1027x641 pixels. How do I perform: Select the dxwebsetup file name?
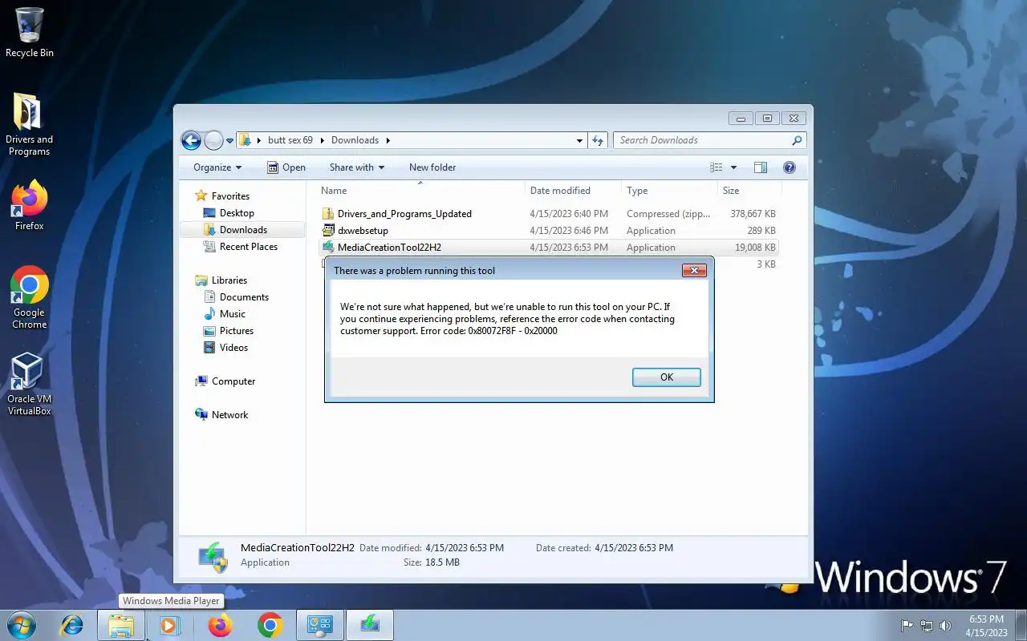[363, 231]
